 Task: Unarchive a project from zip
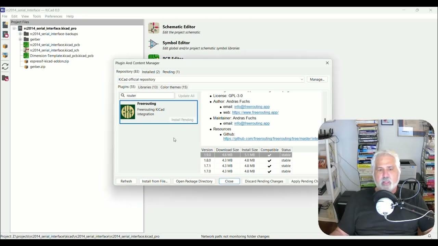[5, 55]
